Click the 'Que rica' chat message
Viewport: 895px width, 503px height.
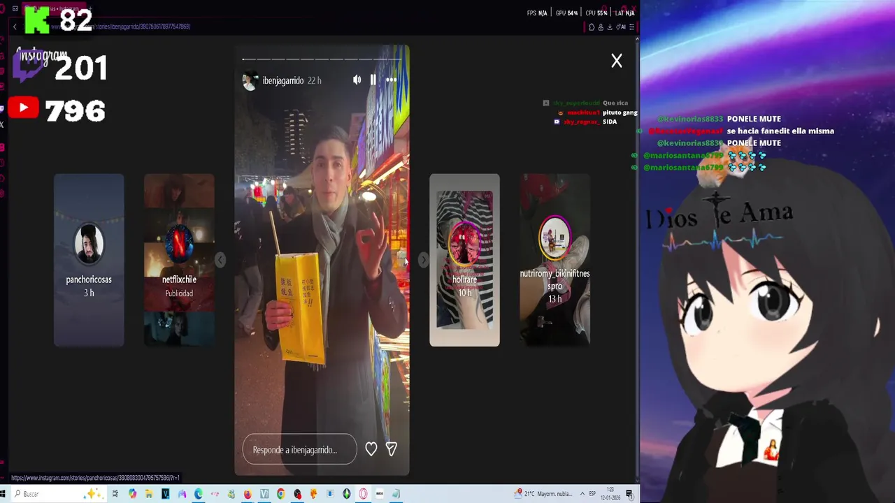(615, 103)
